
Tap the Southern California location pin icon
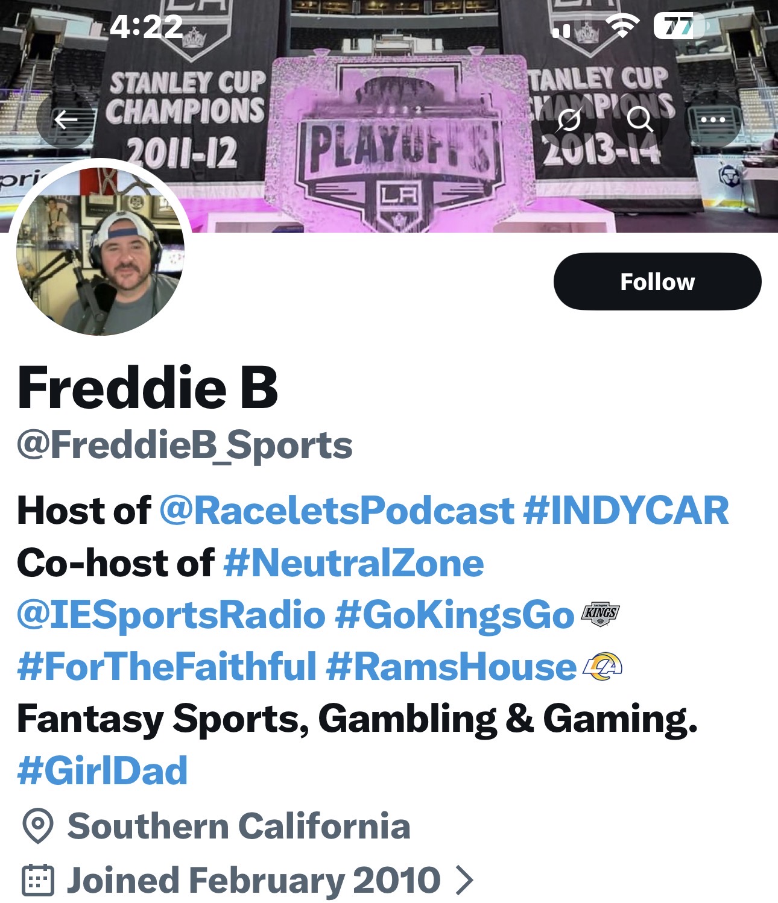point(38,826)
